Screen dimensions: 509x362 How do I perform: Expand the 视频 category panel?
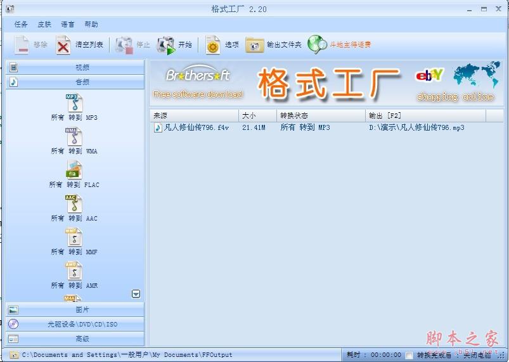click(75, 67)
